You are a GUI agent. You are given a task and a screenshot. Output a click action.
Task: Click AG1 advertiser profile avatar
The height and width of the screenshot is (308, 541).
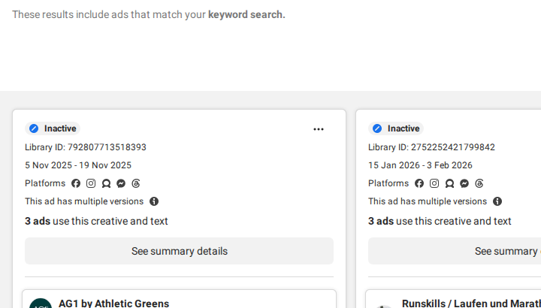[41, 303]
